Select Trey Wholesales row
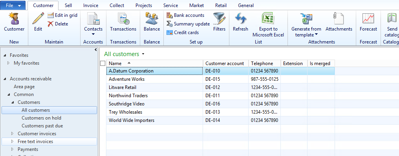 (220, 112)
